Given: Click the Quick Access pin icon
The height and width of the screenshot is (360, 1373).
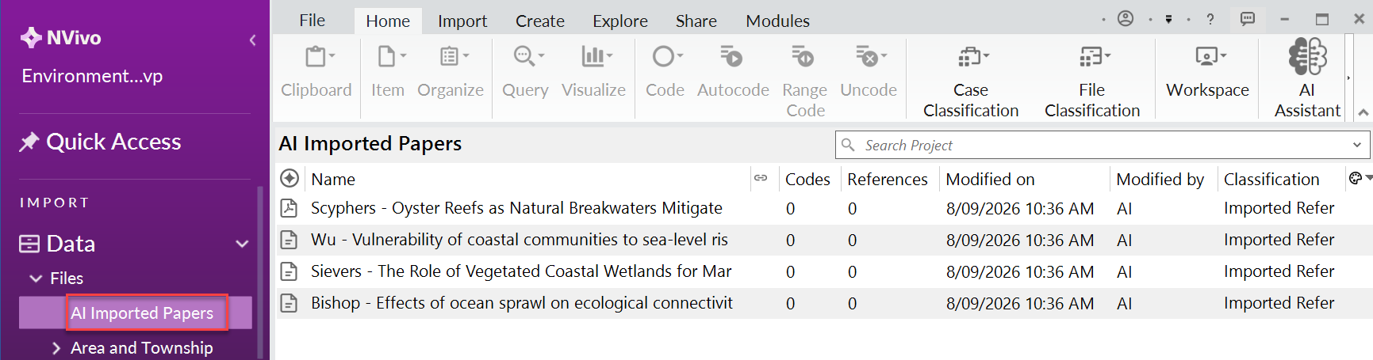Looking at the screenshot, I should pyautogui.click(x=29, y=142).
